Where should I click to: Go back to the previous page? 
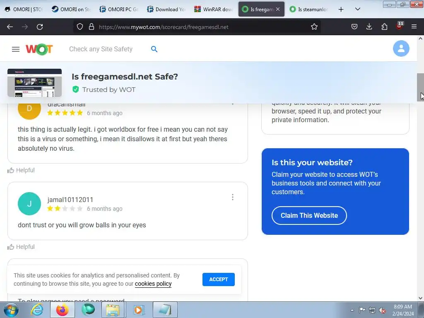click(x=10, y=27)
